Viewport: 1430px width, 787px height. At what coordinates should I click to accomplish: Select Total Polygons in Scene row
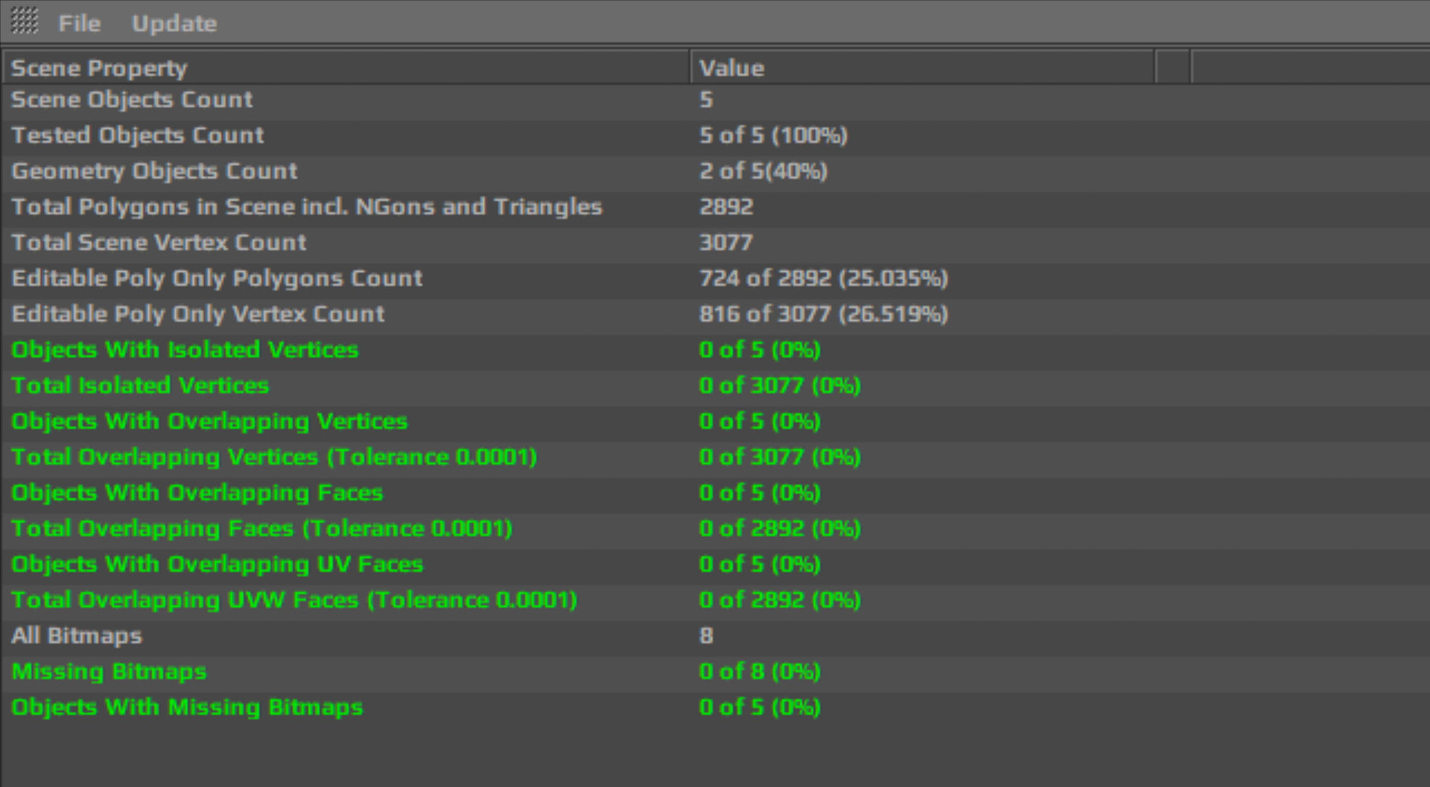pyautogui.click(x=715, y=207)
